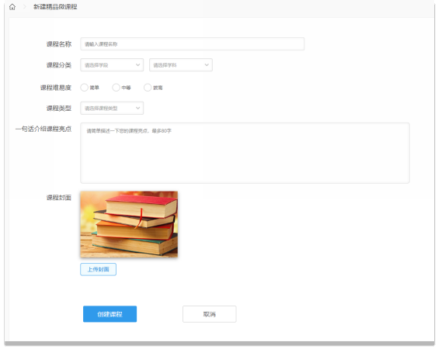Open the 请选择学段 dropdown
The width and height of the screenshot is (438, 349).
click(112, 65)
